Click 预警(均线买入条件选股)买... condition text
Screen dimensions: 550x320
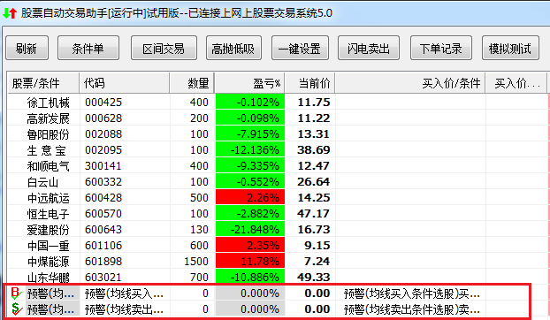pyautogui.click(x=412, y=293)
